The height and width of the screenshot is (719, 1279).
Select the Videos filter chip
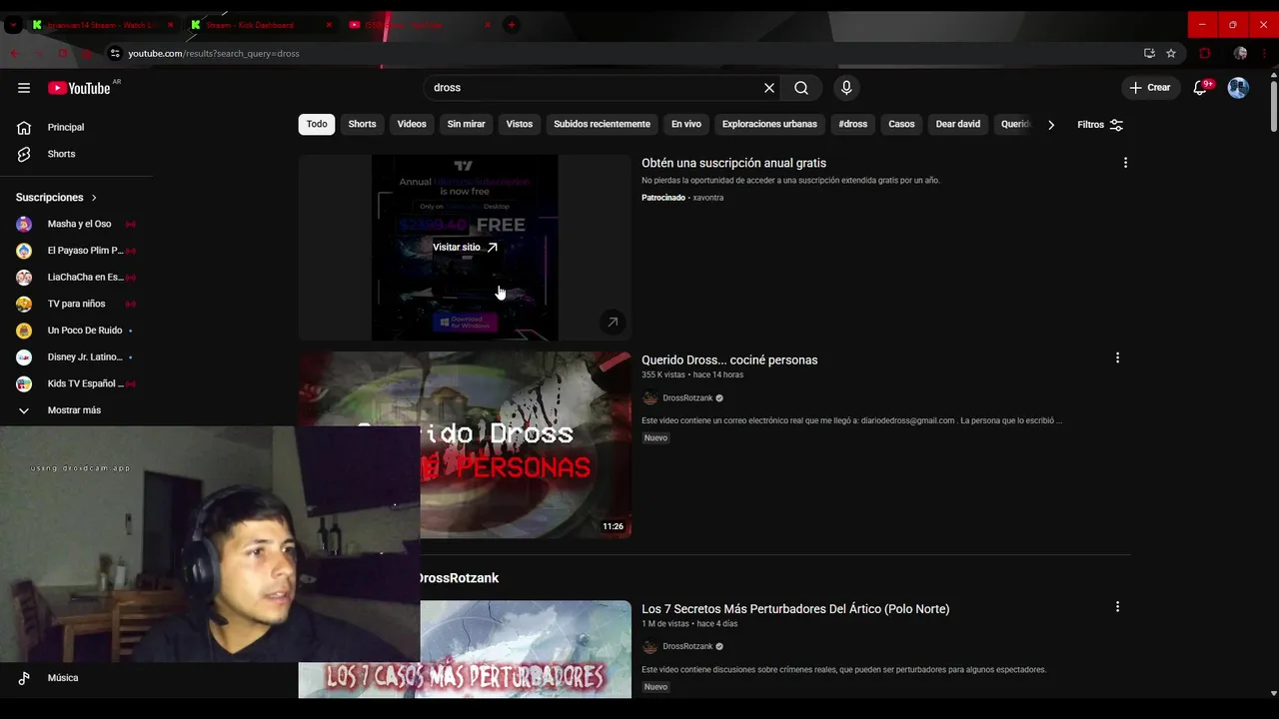[412, 124]
